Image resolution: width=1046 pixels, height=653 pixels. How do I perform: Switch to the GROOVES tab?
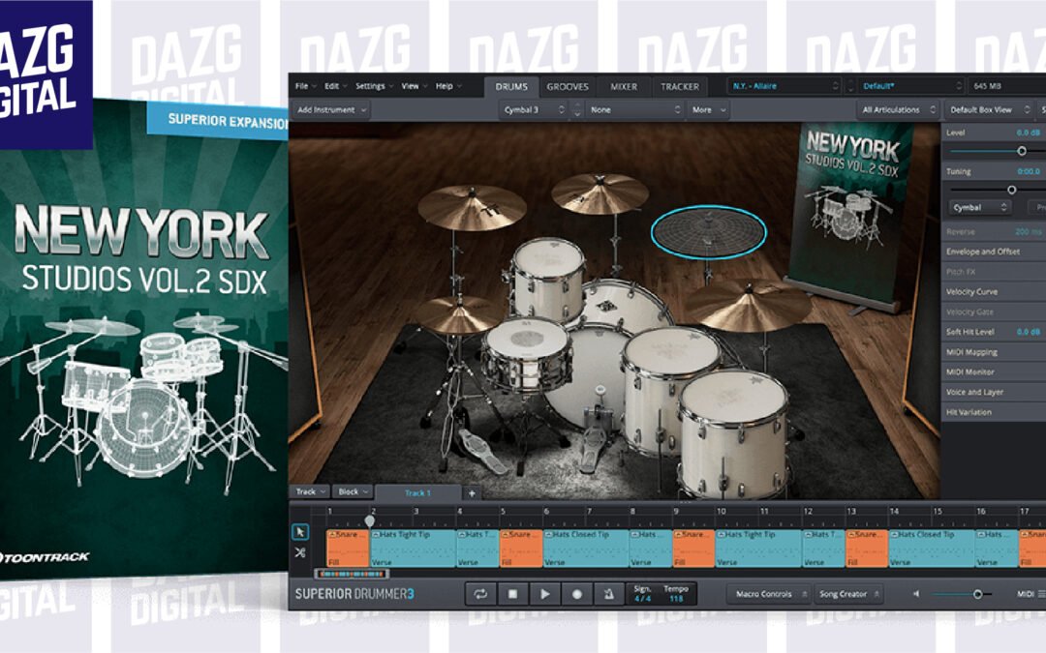(x=568, y=87)
